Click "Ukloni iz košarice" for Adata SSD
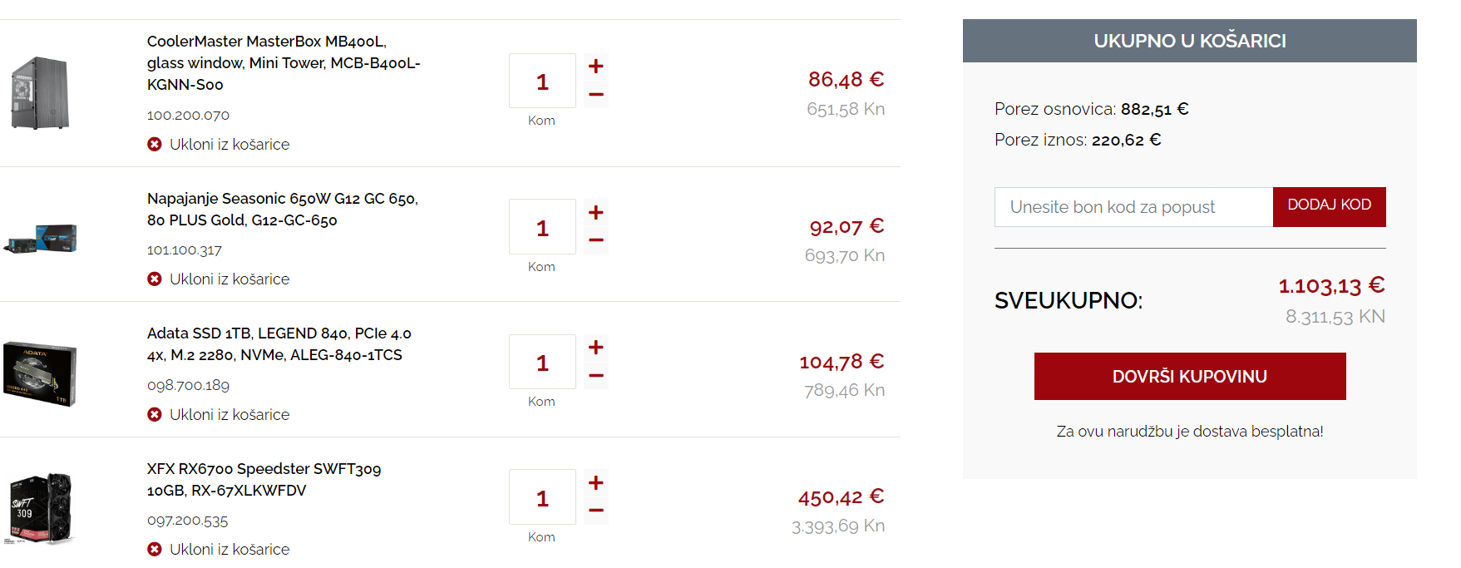This screenshot has width=1461, height=568. click(x=229, y=415)
